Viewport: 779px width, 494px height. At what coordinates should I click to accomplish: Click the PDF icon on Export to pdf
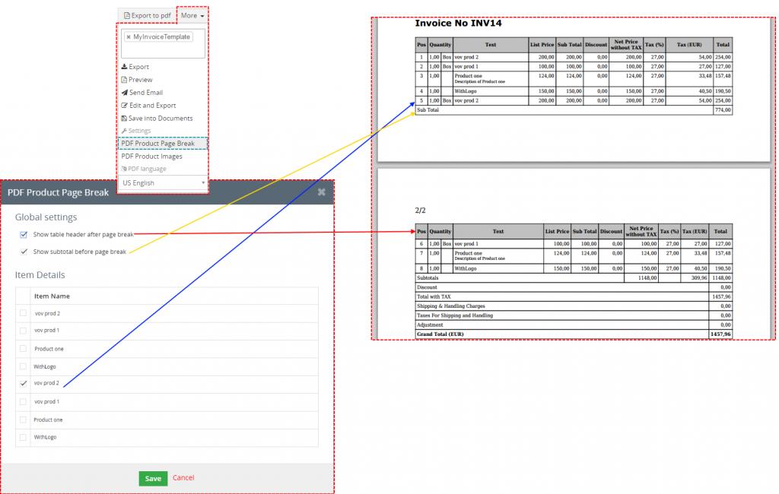(x=127, y=15)
